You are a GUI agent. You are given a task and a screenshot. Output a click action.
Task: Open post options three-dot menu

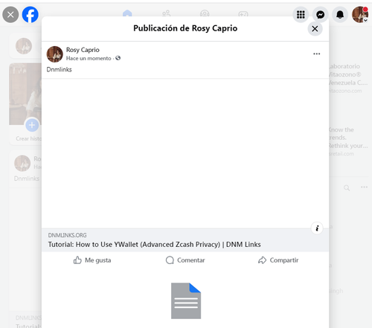pos(317,54)
